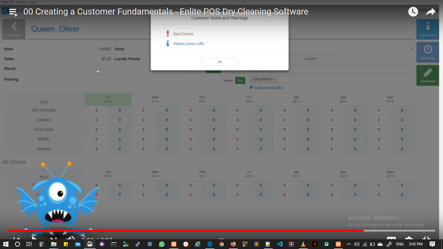Create a New Invoice with pencil button
The height and width of the screenshot is (249, 443).
tap(428, 75)
